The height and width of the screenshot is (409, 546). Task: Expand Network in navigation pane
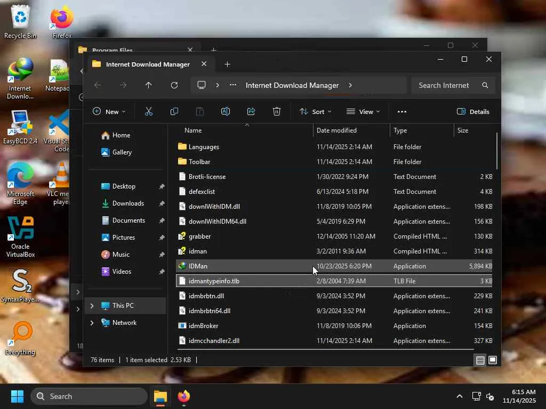(92, 323)
